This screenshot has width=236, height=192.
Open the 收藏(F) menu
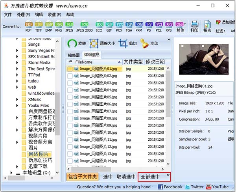tap(54, 15)
